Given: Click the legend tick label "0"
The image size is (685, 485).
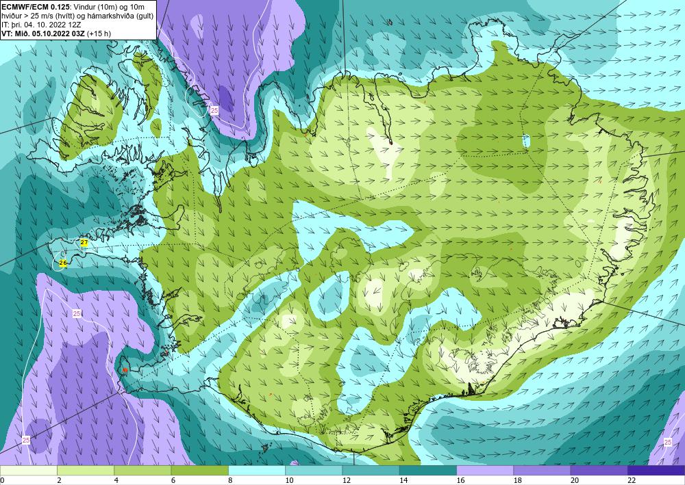Looking at the screenshot, I should pos(2,480).
